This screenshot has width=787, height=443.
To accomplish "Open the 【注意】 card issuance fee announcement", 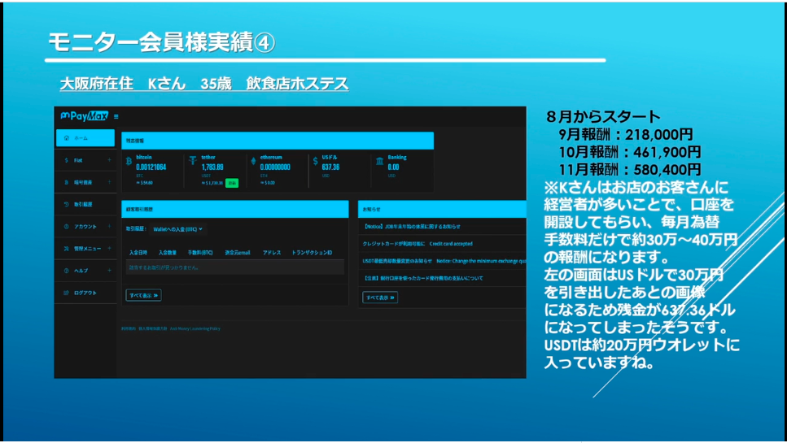I will click(422, 278).
